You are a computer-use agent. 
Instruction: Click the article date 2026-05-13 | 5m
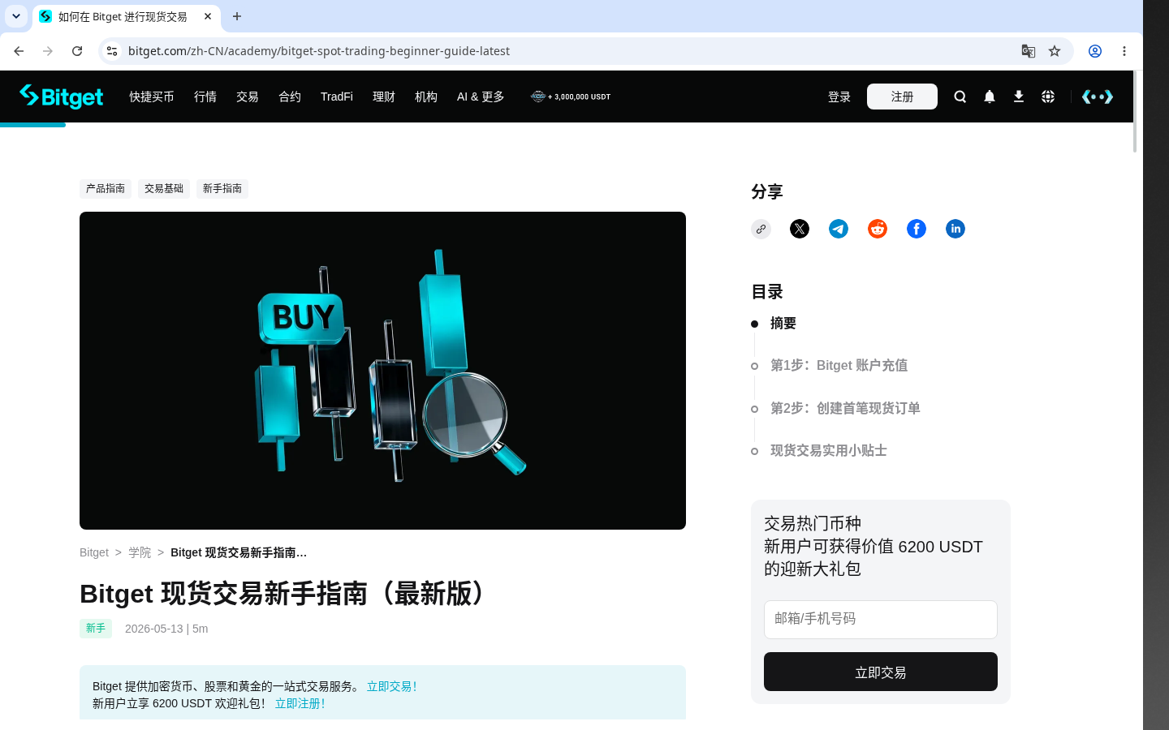click(166, 629)
